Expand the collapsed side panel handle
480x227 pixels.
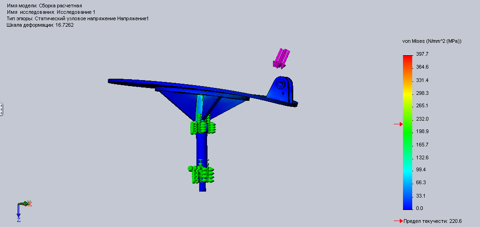[1, 110]
